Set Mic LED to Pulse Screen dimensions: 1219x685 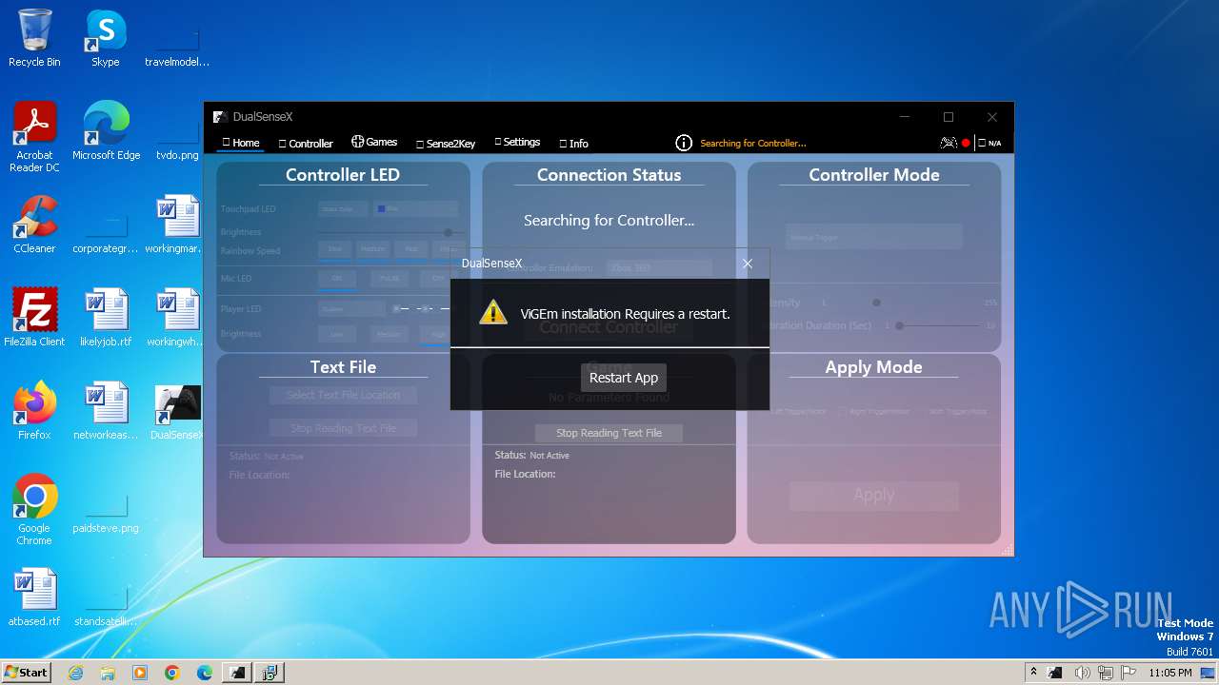[x=390, y=278]
